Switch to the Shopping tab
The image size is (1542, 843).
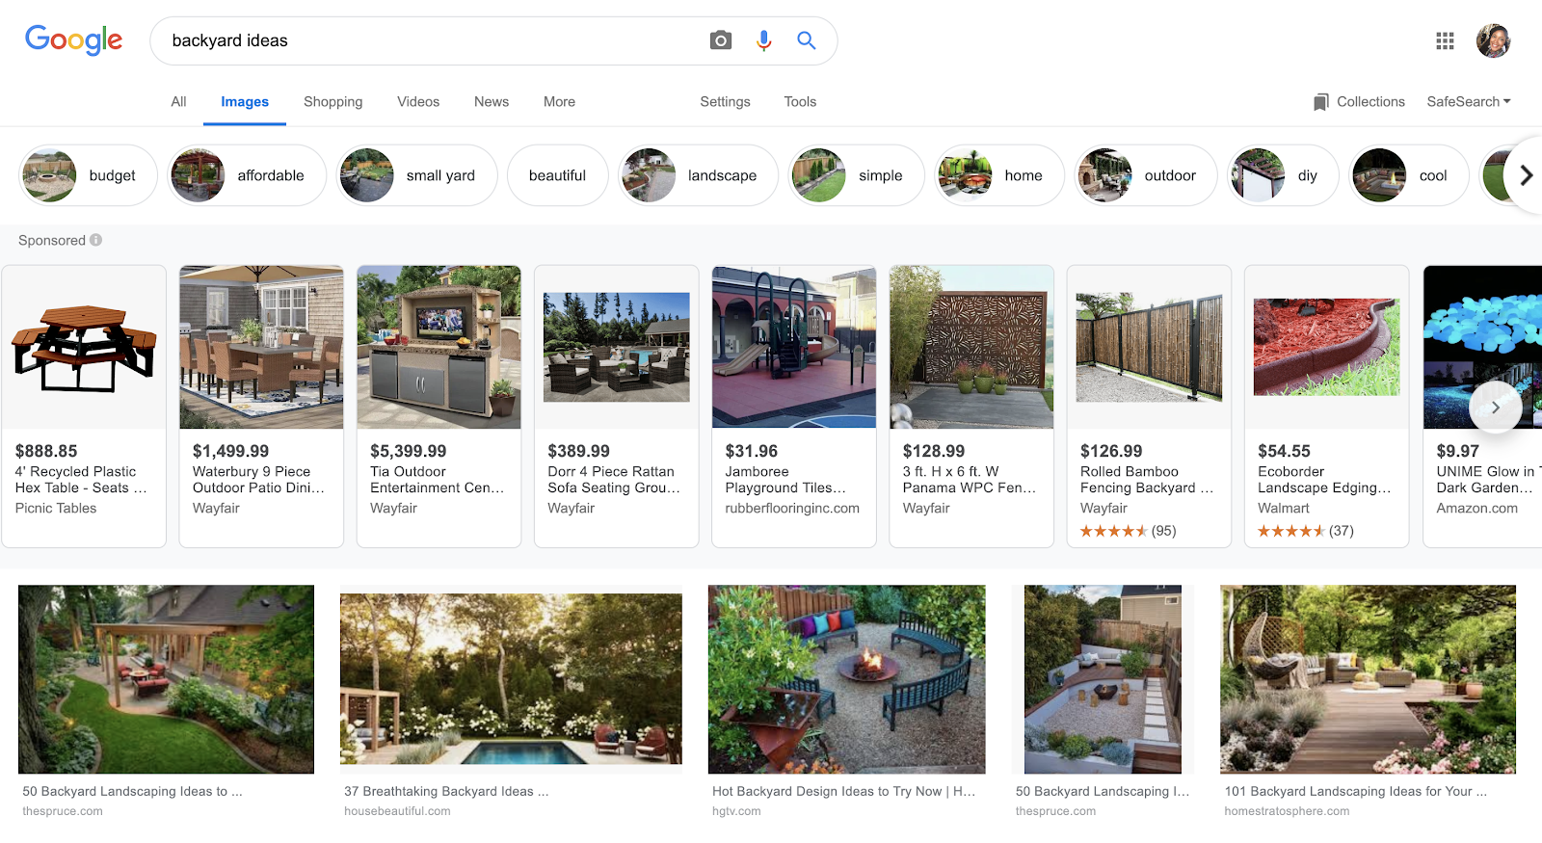pyautogui.click(x=333, y=101)
